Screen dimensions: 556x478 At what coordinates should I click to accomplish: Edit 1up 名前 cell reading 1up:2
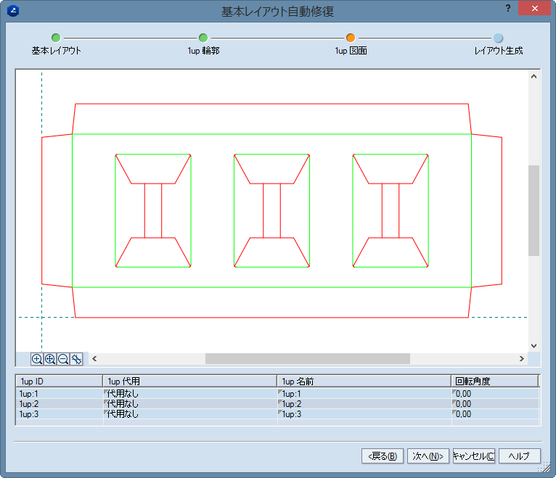pyautogui.click(x=364, y=403)
